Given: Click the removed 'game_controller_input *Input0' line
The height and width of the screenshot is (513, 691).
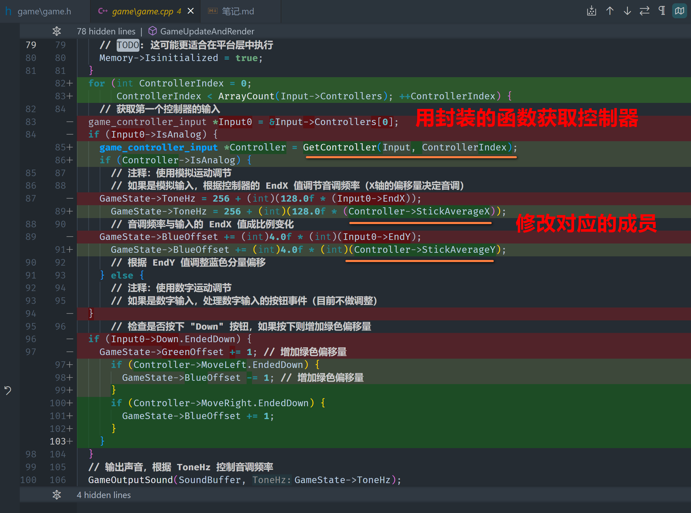Looking at the screenshot, I should click(243, 122).
